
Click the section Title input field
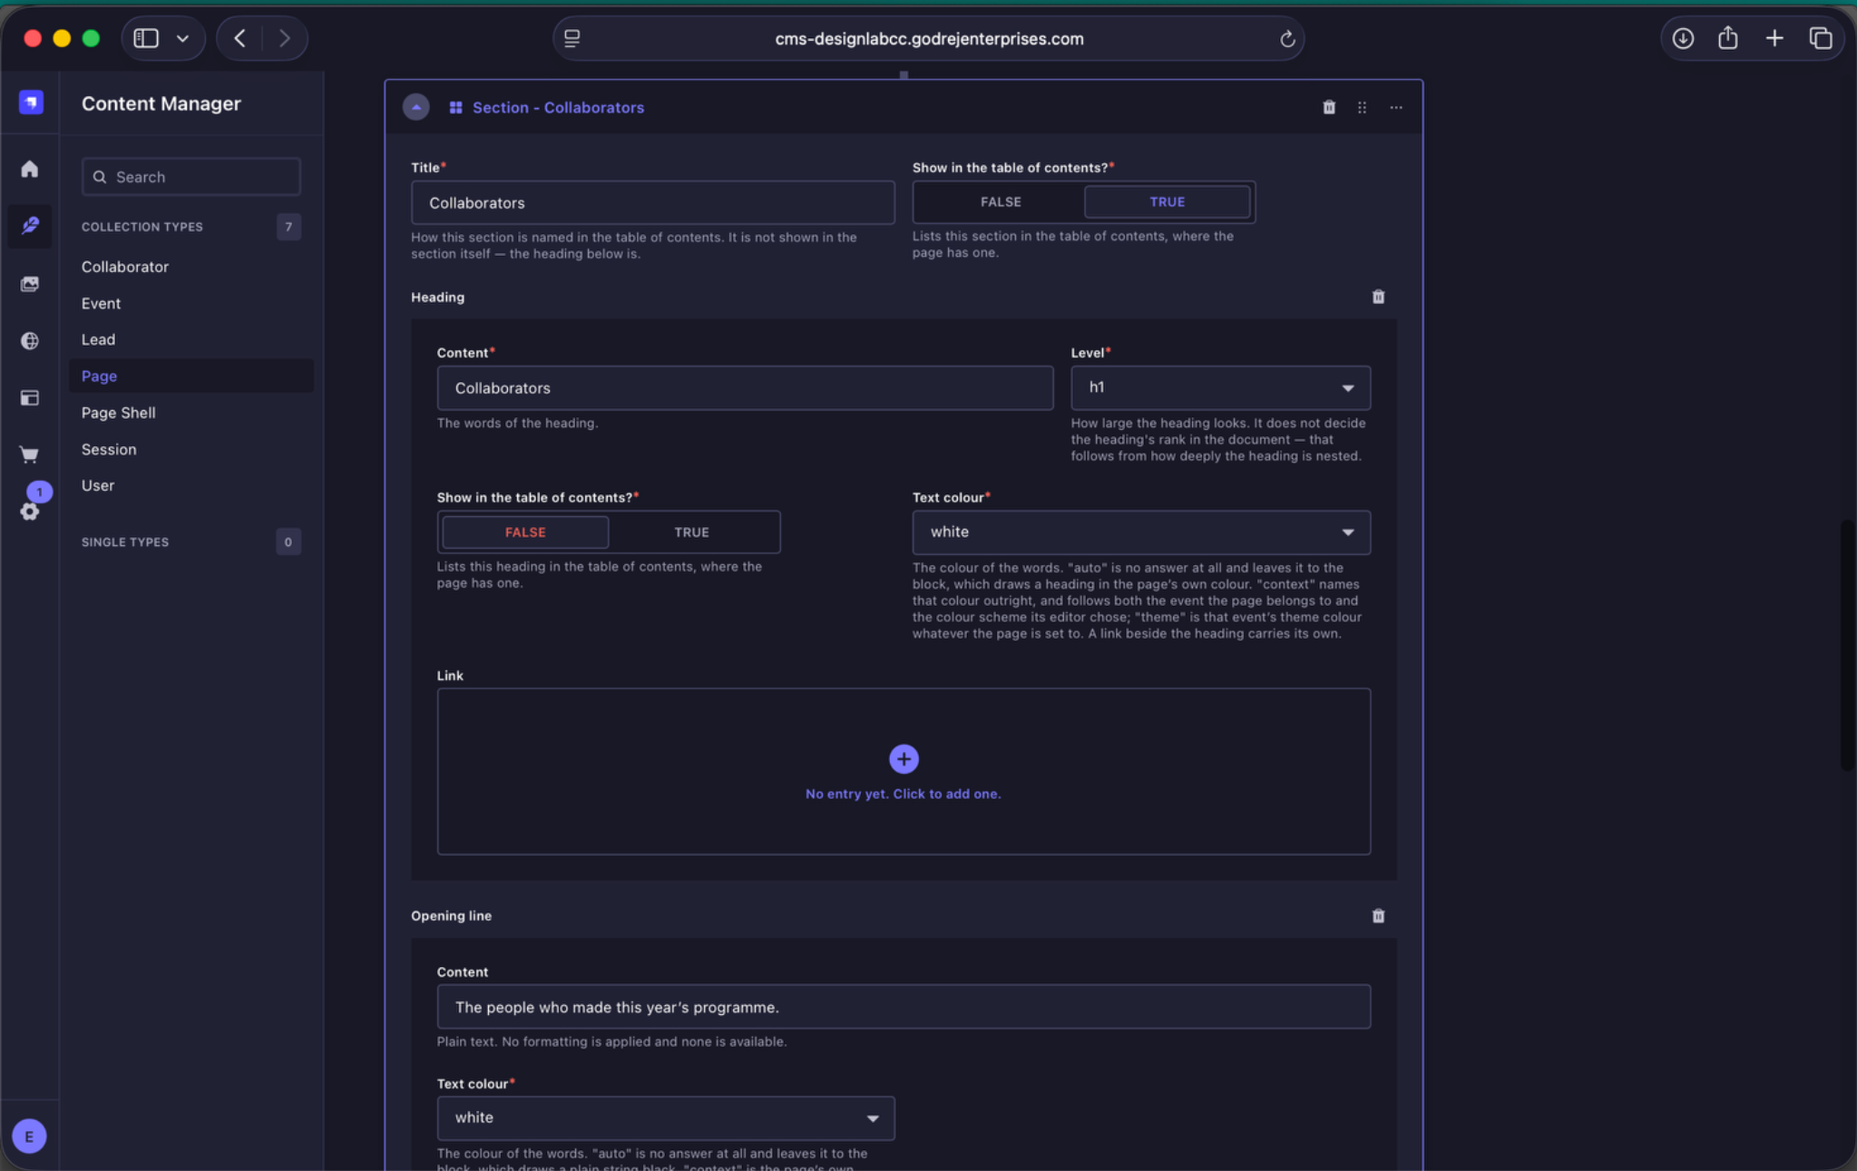[653, 202]
